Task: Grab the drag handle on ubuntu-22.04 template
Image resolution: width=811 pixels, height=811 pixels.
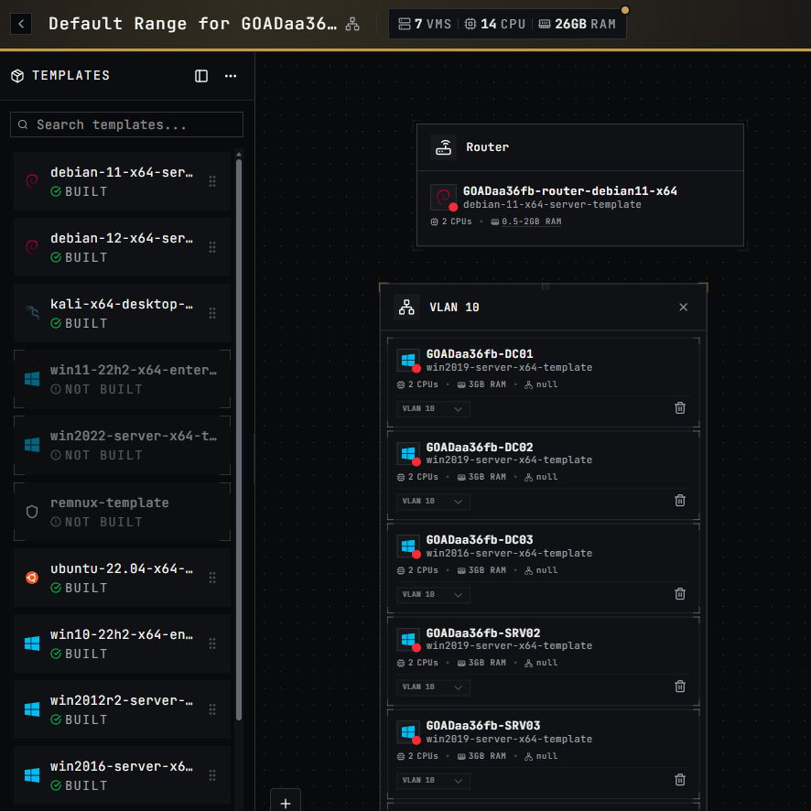Action: click(x=212, y=578)
